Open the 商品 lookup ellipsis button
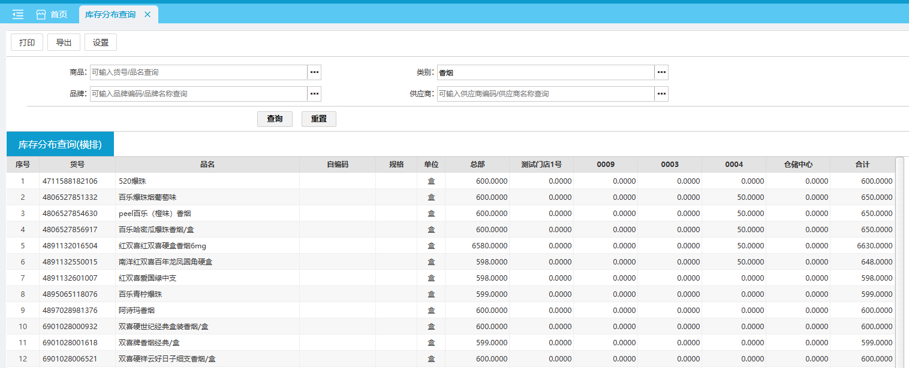Viewport: 909px width, 368px height. [x=315, y=72]
